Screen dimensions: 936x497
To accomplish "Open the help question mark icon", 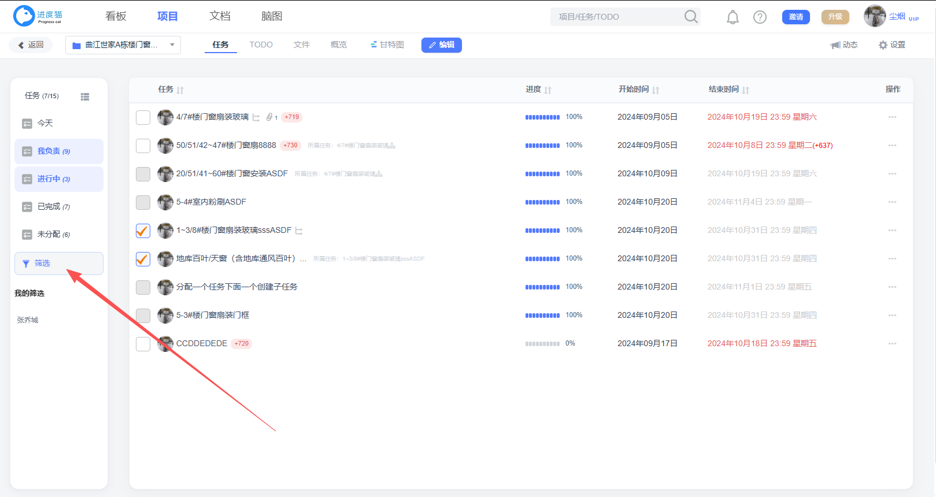I will 760,17.
